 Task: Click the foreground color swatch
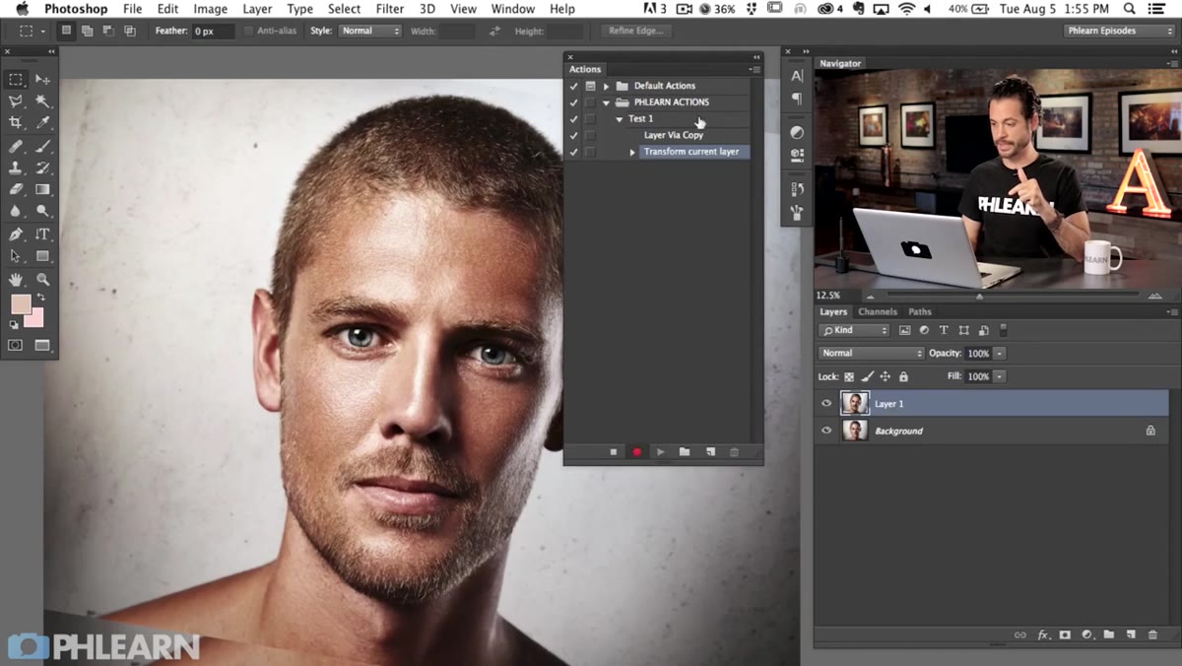coord(20,304)
